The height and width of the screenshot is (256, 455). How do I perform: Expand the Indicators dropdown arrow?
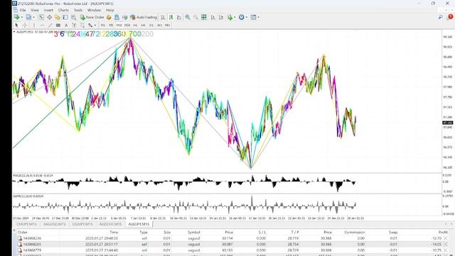[235, 17]
